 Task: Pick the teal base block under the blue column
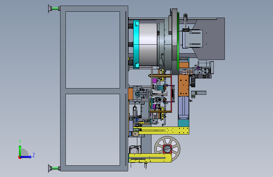pos(184,123)
